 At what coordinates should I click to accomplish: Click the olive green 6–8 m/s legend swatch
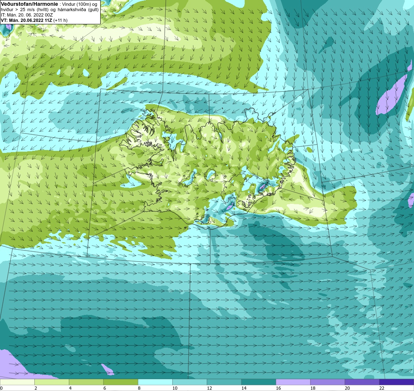[120, 382]
